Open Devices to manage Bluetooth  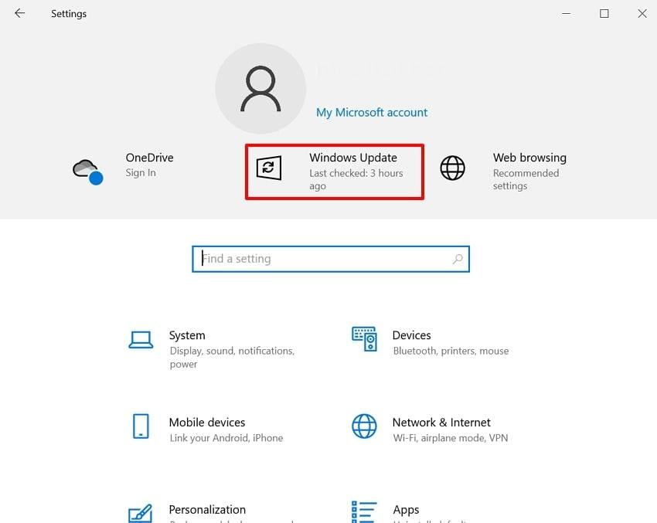(x=412, y=341)
